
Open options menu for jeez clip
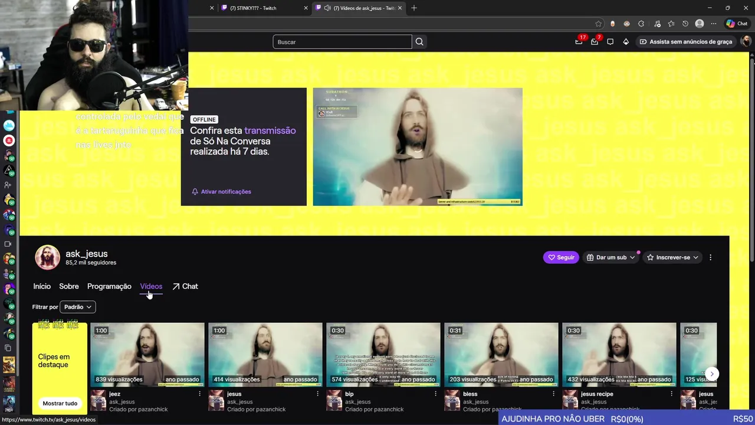tap(199, 394)
